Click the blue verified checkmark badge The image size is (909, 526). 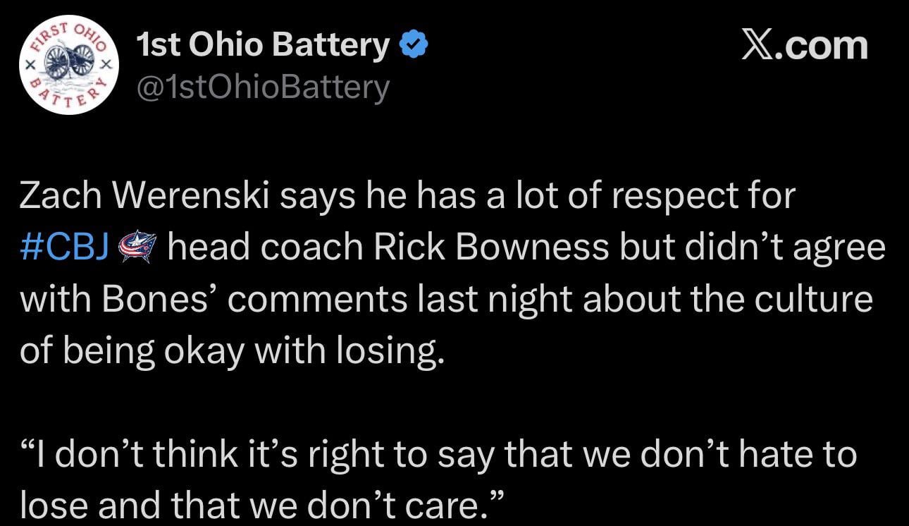click(414, 46)
